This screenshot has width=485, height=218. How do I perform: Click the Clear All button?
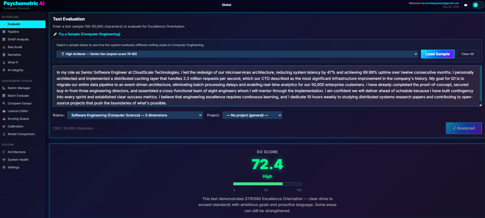[468, 54]
